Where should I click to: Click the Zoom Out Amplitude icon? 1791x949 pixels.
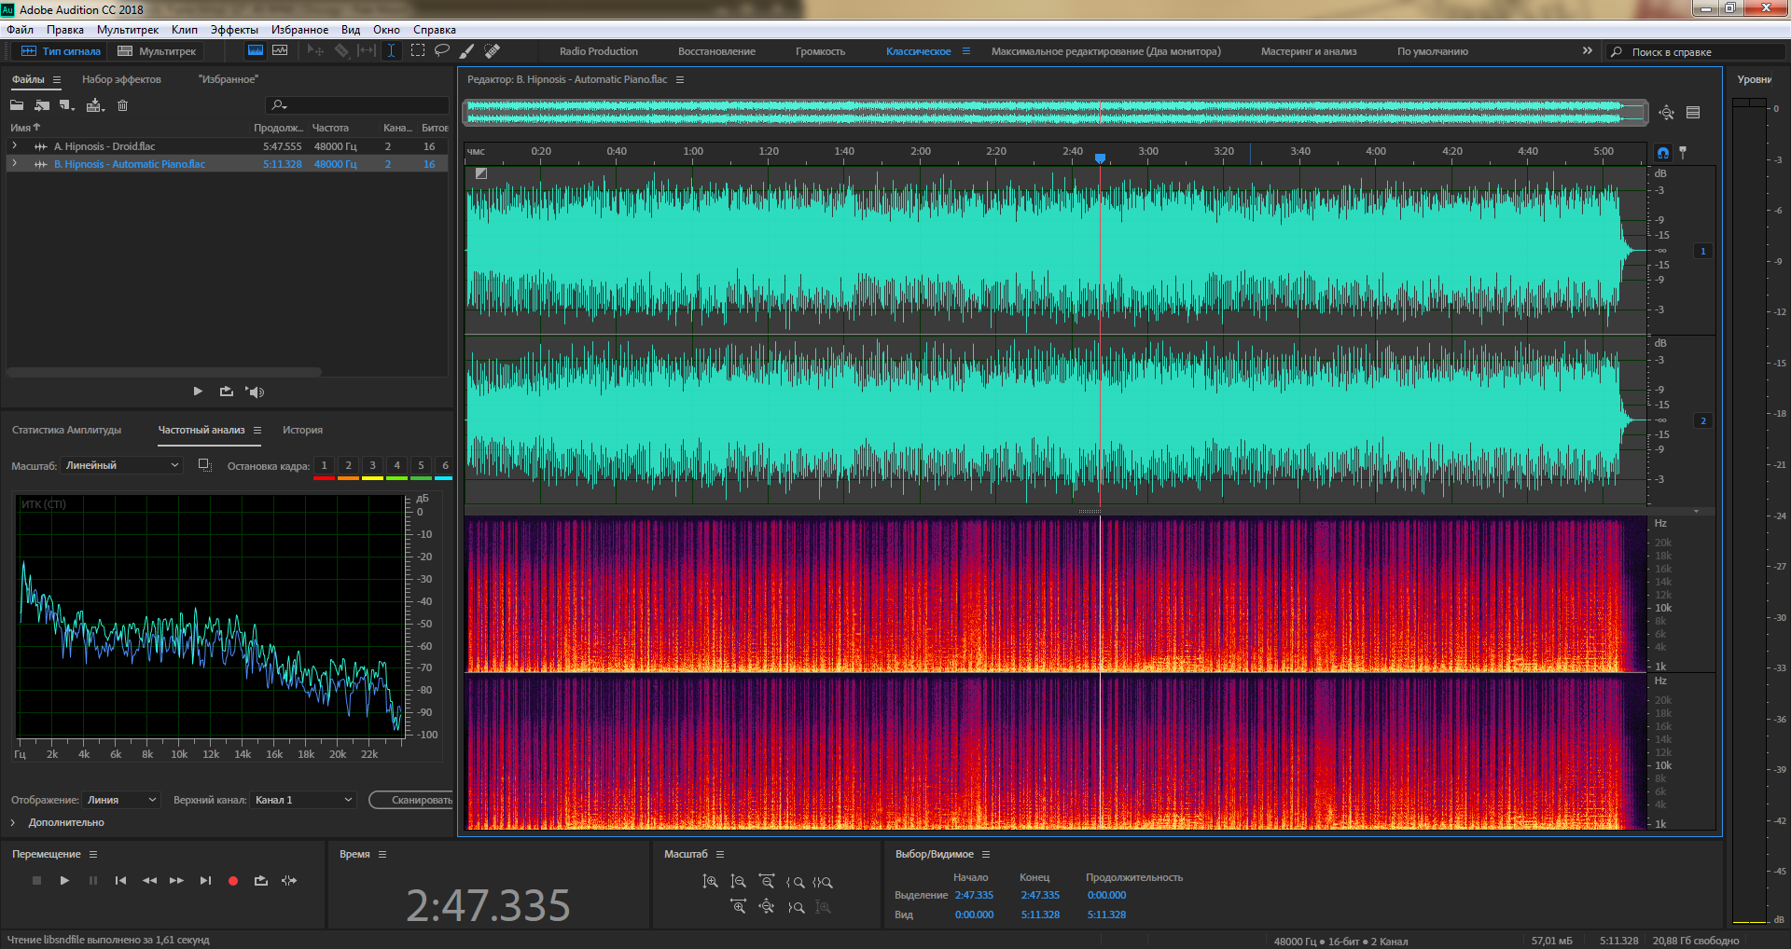pos(739,881)
